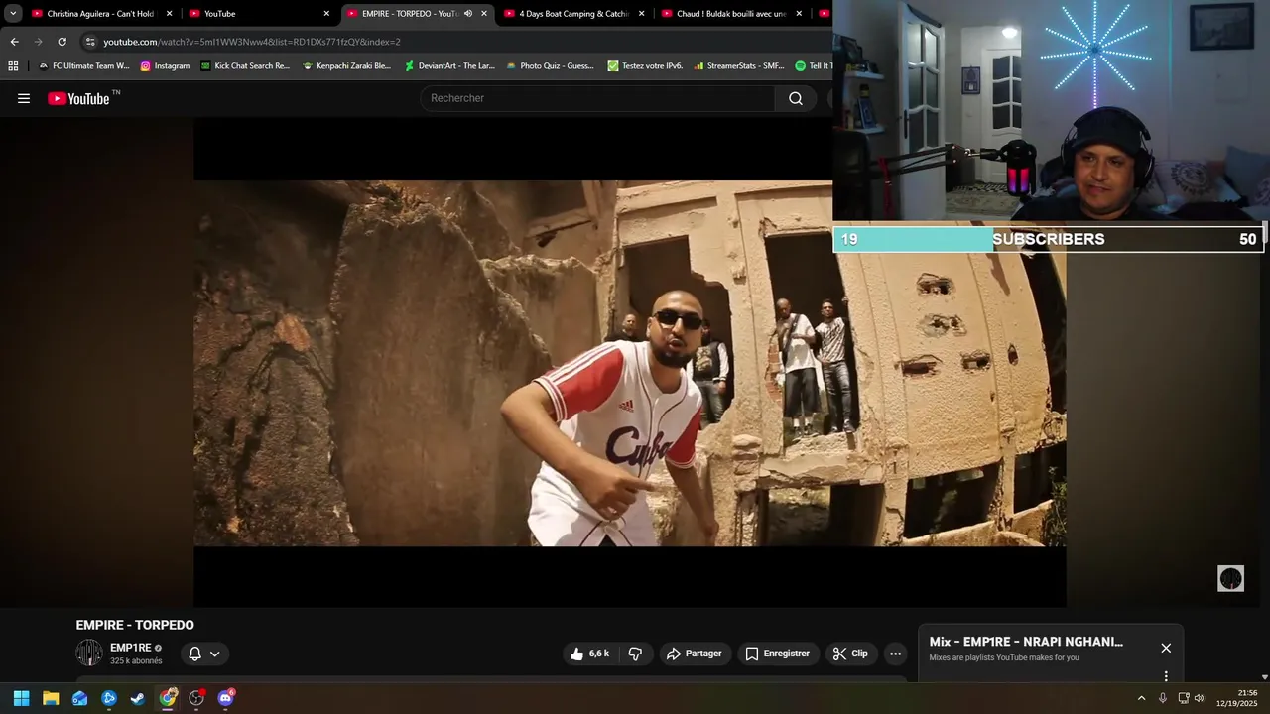The height and width of the screenshot is (714, 1270).
Task: Open Testez votre IPv6 bookmark
Action: (x=645, y=66)
